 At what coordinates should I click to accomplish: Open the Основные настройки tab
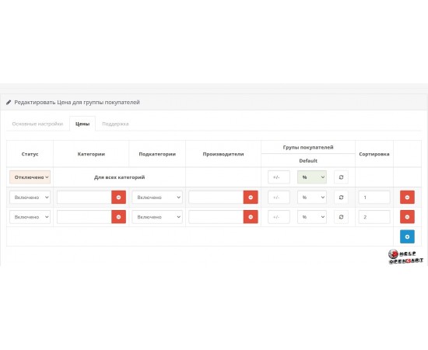[x=37, y=124]
